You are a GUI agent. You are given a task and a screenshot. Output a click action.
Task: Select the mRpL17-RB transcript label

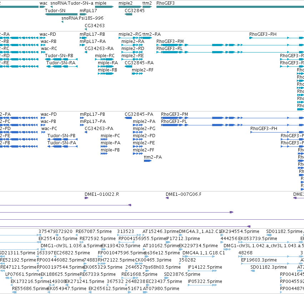92,34
